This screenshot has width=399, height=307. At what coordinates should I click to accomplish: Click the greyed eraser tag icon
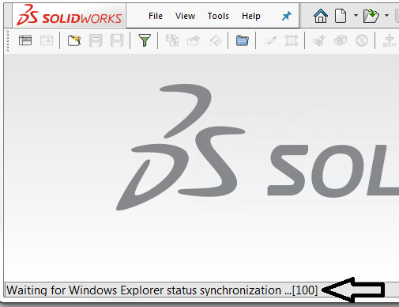click(x=215, y=40)
